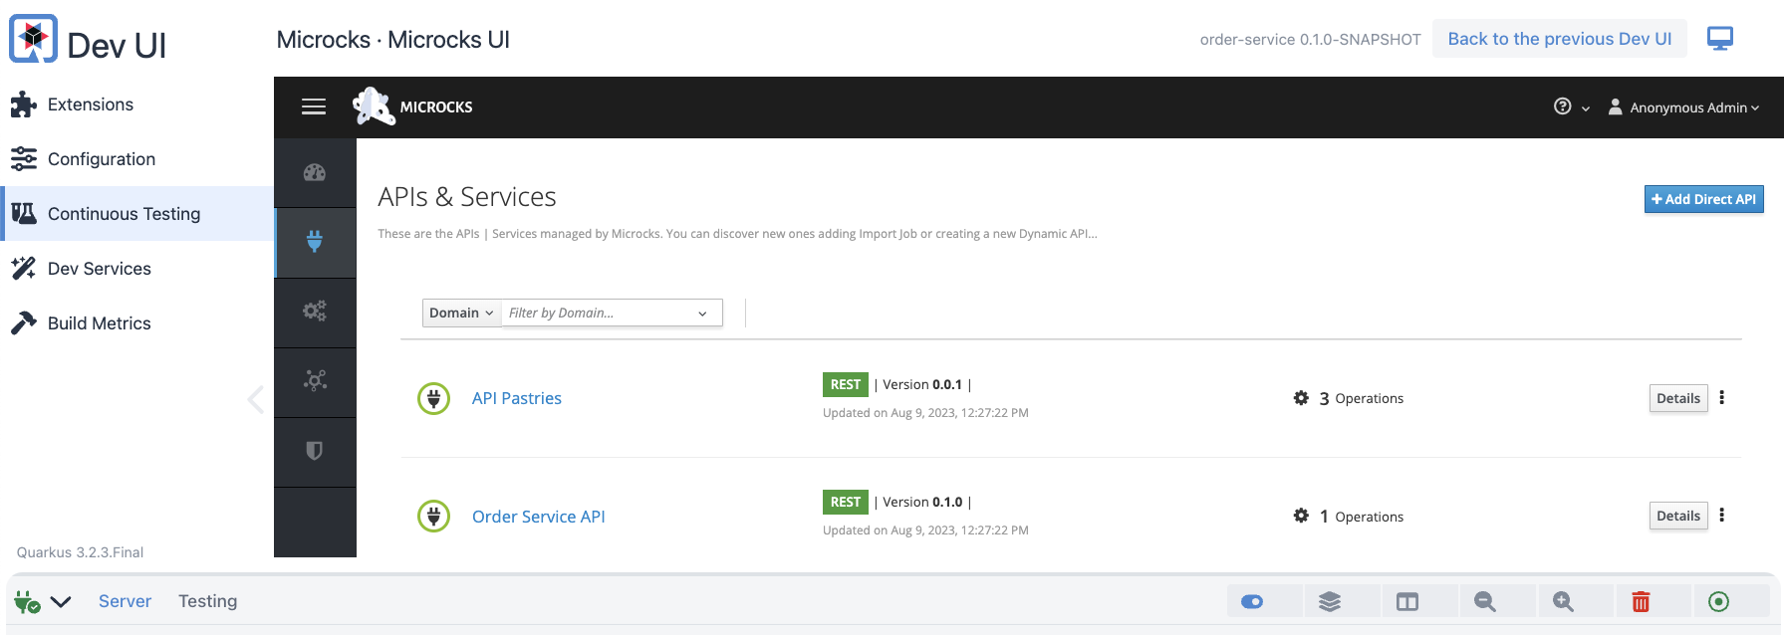Open the Filter by Domain combo box
The width and height of the screenshot is (1784, 635).
[x=612, y=313]
